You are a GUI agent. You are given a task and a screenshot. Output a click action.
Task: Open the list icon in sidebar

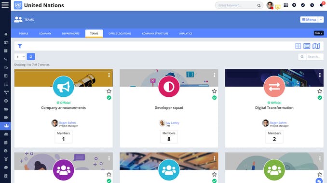pyautogui.click(x=6, y=84)
